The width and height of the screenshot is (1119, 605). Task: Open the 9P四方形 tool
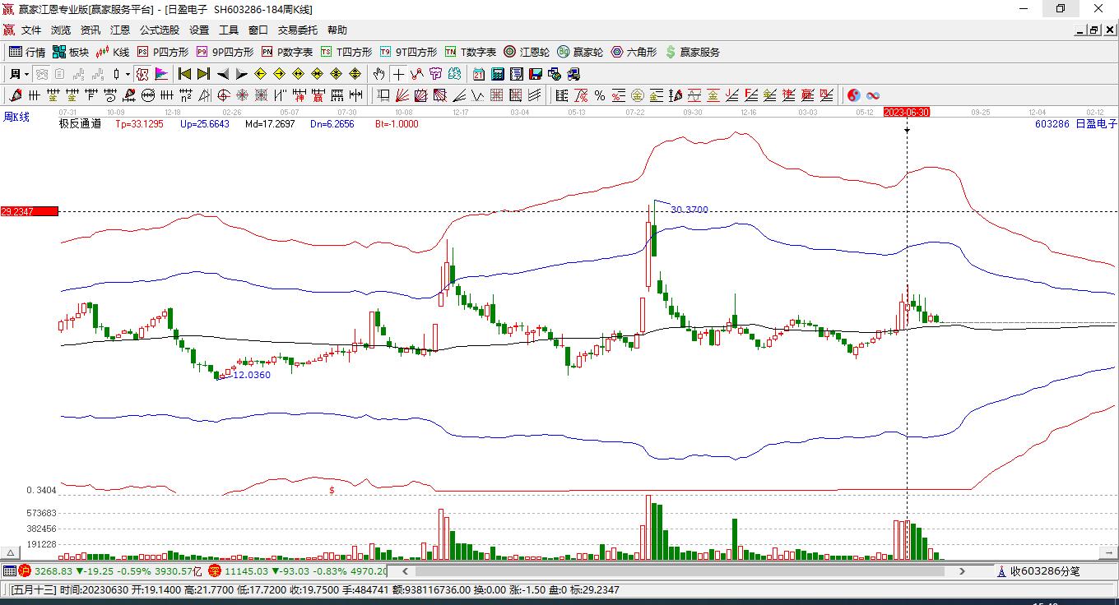(225, 52)
